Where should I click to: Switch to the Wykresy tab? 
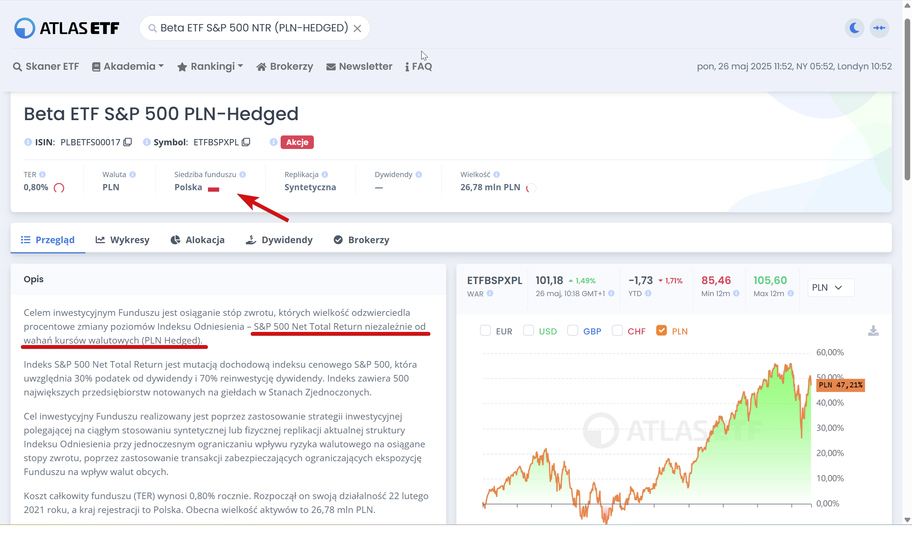(x=123, y=240)
